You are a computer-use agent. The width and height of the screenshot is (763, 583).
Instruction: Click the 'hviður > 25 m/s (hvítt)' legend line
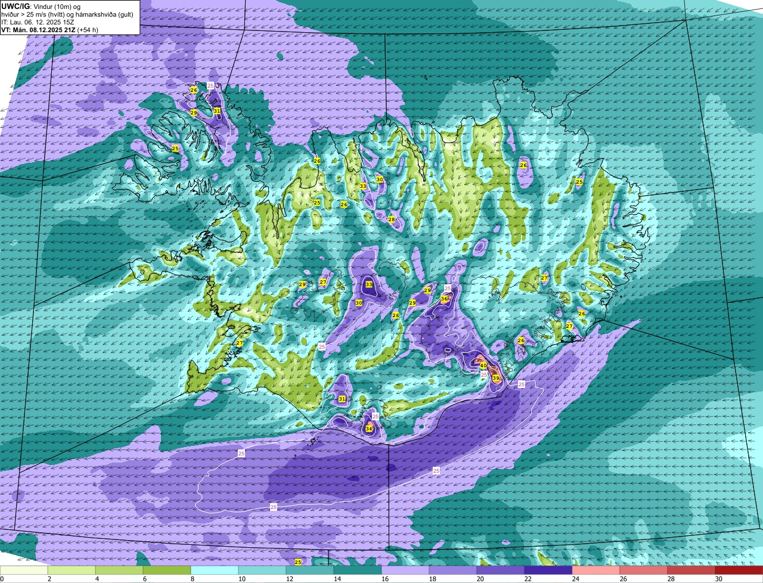[67, 14]
